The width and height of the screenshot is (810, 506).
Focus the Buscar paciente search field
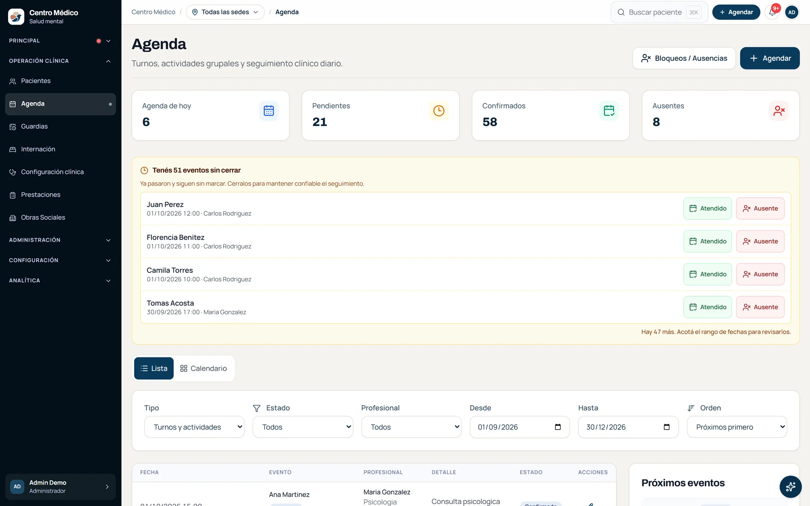pyautogui.click(x=659, y=12)
